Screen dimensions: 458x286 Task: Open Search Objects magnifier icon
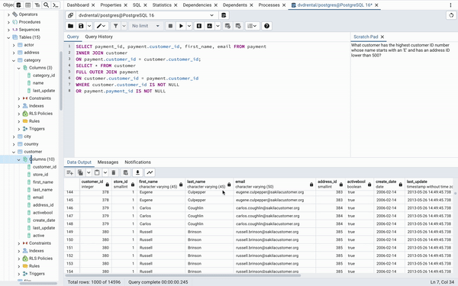(46, 5)
